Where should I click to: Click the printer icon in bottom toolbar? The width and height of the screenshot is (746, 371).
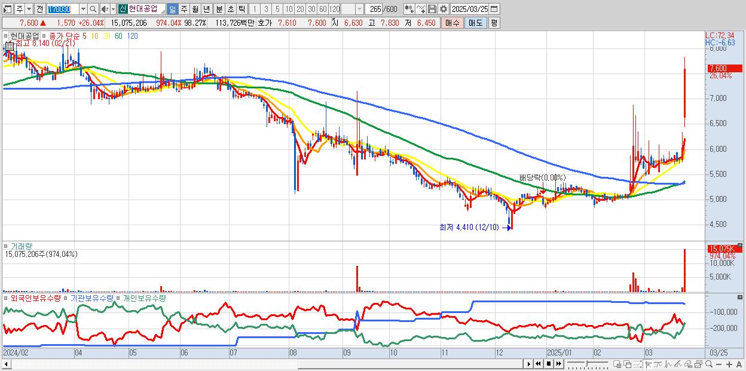[x=689, y=364]
